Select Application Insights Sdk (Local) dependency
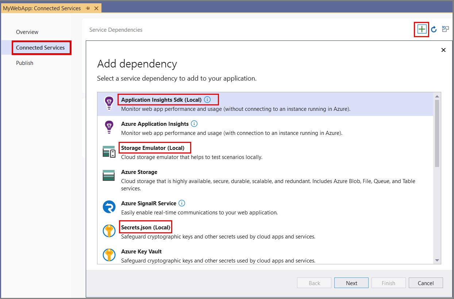 [x=265, y=104]
